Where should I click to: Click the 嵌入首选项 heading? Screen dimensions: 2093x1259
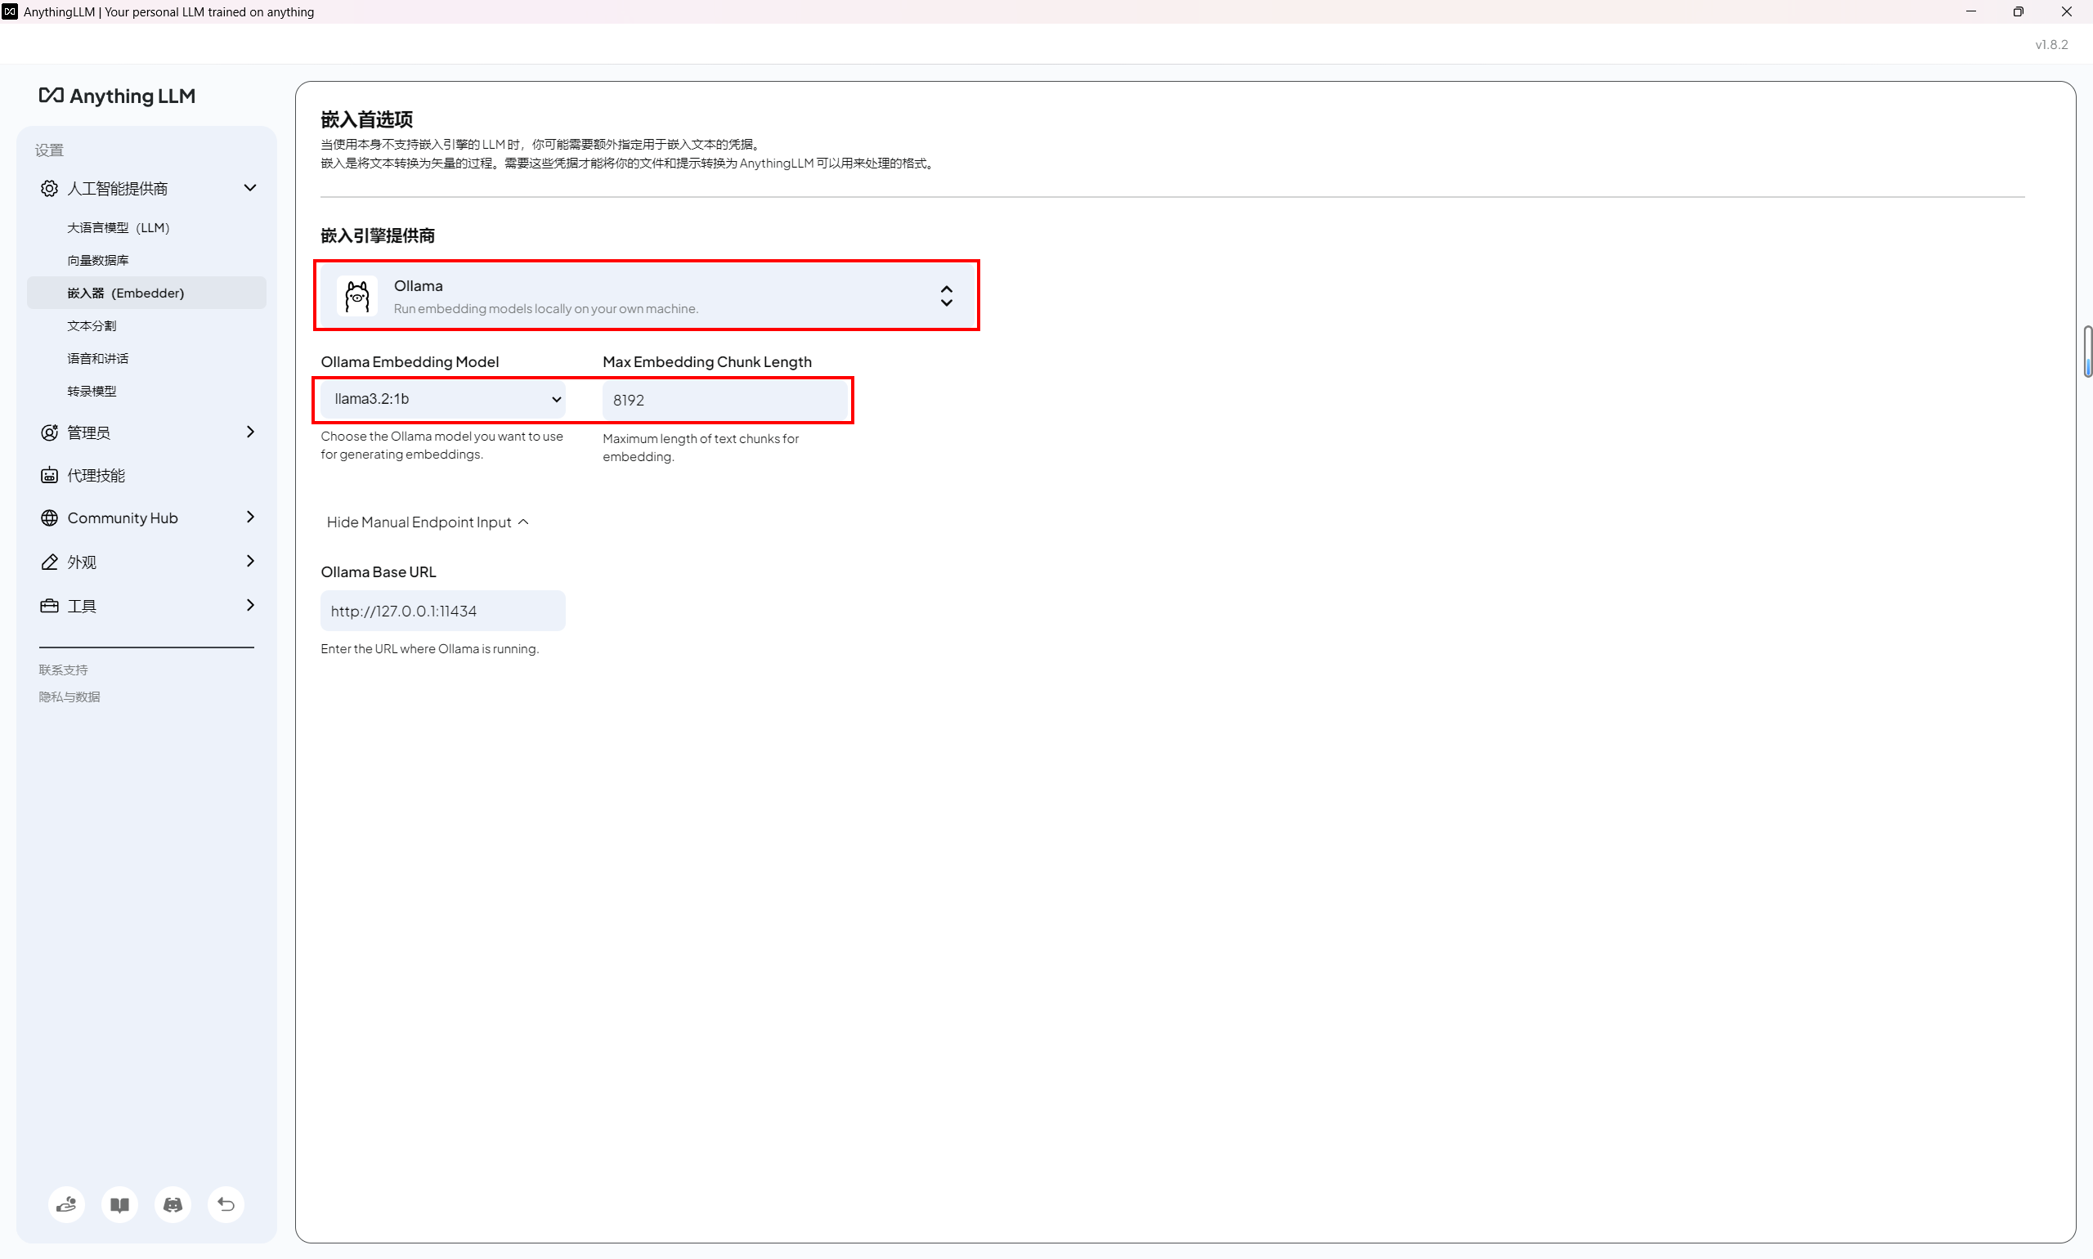[x=366, y=119]
